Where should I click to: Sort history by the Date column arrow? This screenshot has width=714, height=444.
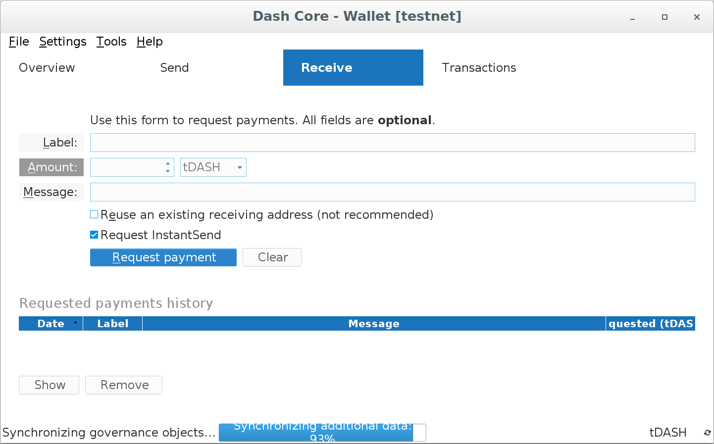click(x=75, y=323)
